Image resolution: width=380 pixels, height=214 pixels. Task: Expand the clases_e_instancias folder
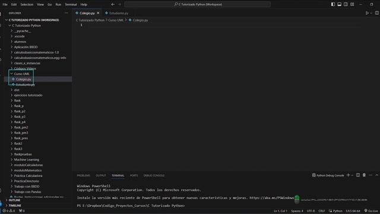(27, 63)
